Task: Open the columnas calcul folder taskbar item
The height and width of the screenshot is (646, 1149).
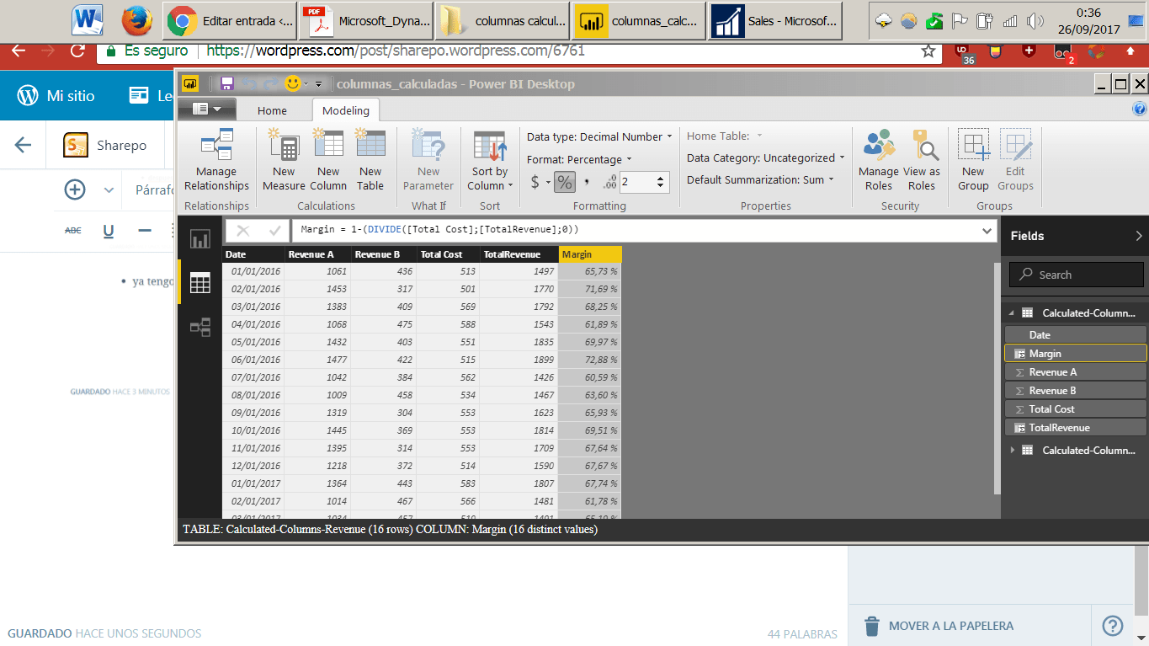Action: click(x=503, y=21)
